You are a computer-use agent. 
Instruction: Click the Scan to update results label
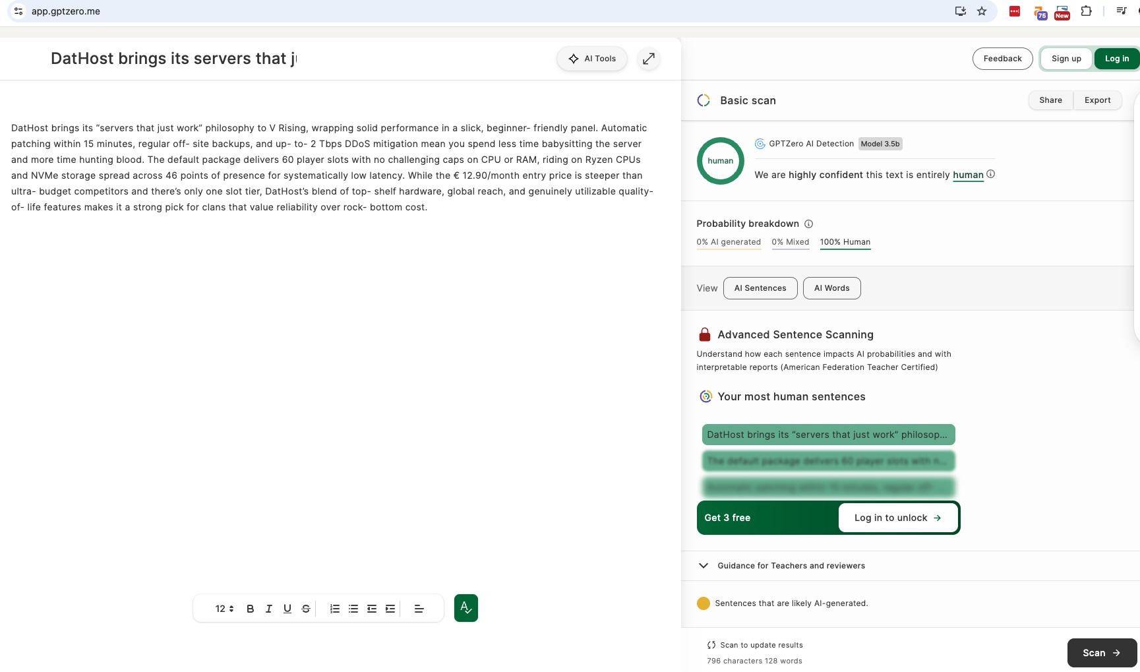(x=762, y=645)
